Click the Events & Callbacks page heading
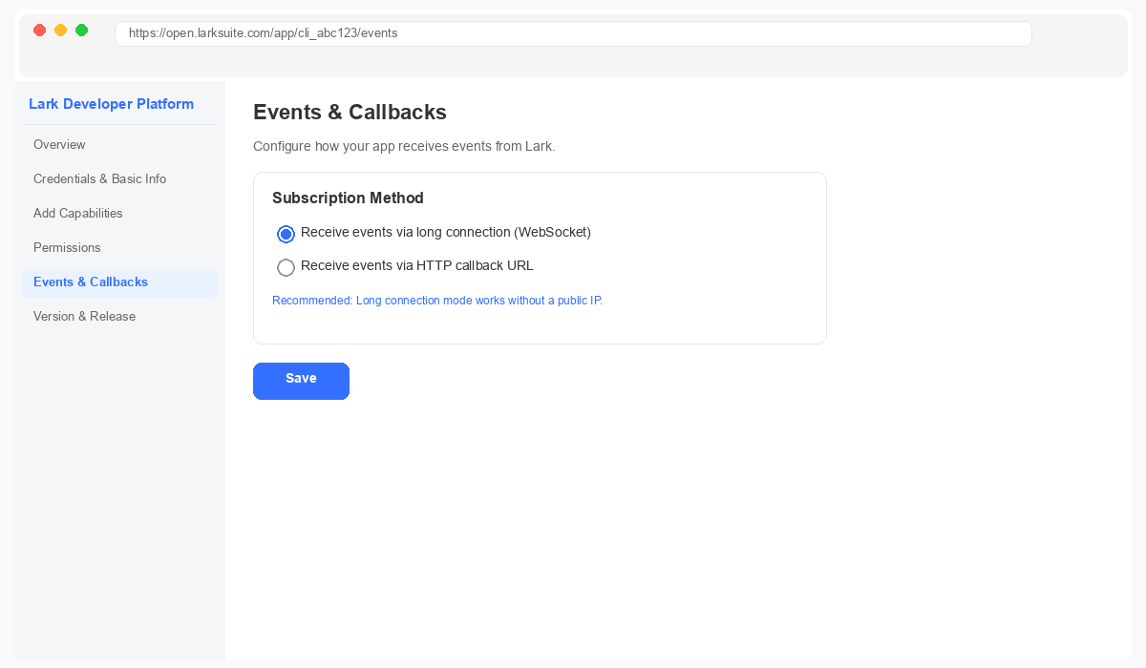The width and height of the screenshot is (1146, 668). (350, 112)
